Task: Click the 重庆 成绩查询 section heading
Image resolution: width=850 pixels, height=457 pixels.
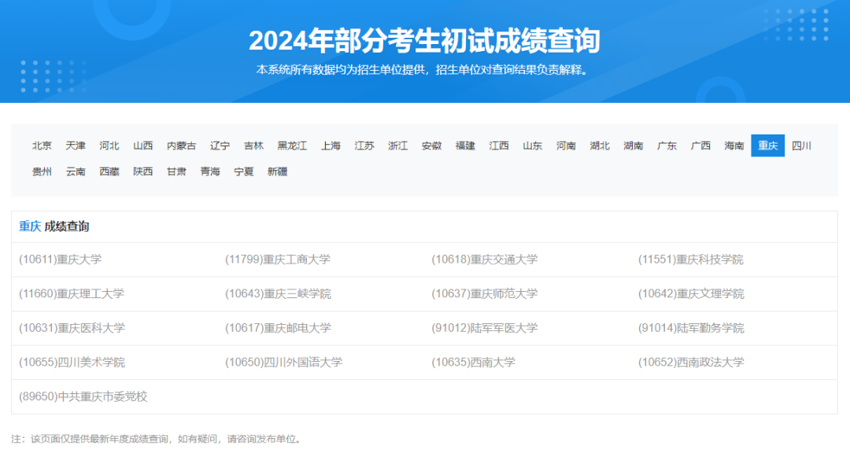Action: pos(54,227)
